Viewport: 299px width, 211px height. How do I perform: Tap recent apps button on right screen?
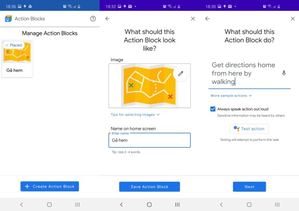pyautogui.click(x=277, y=205)
